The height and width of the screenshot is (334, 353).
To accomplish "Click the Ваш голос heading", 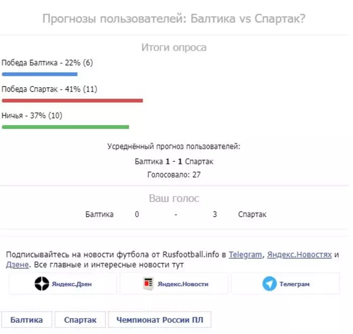I will click(174, 198).
